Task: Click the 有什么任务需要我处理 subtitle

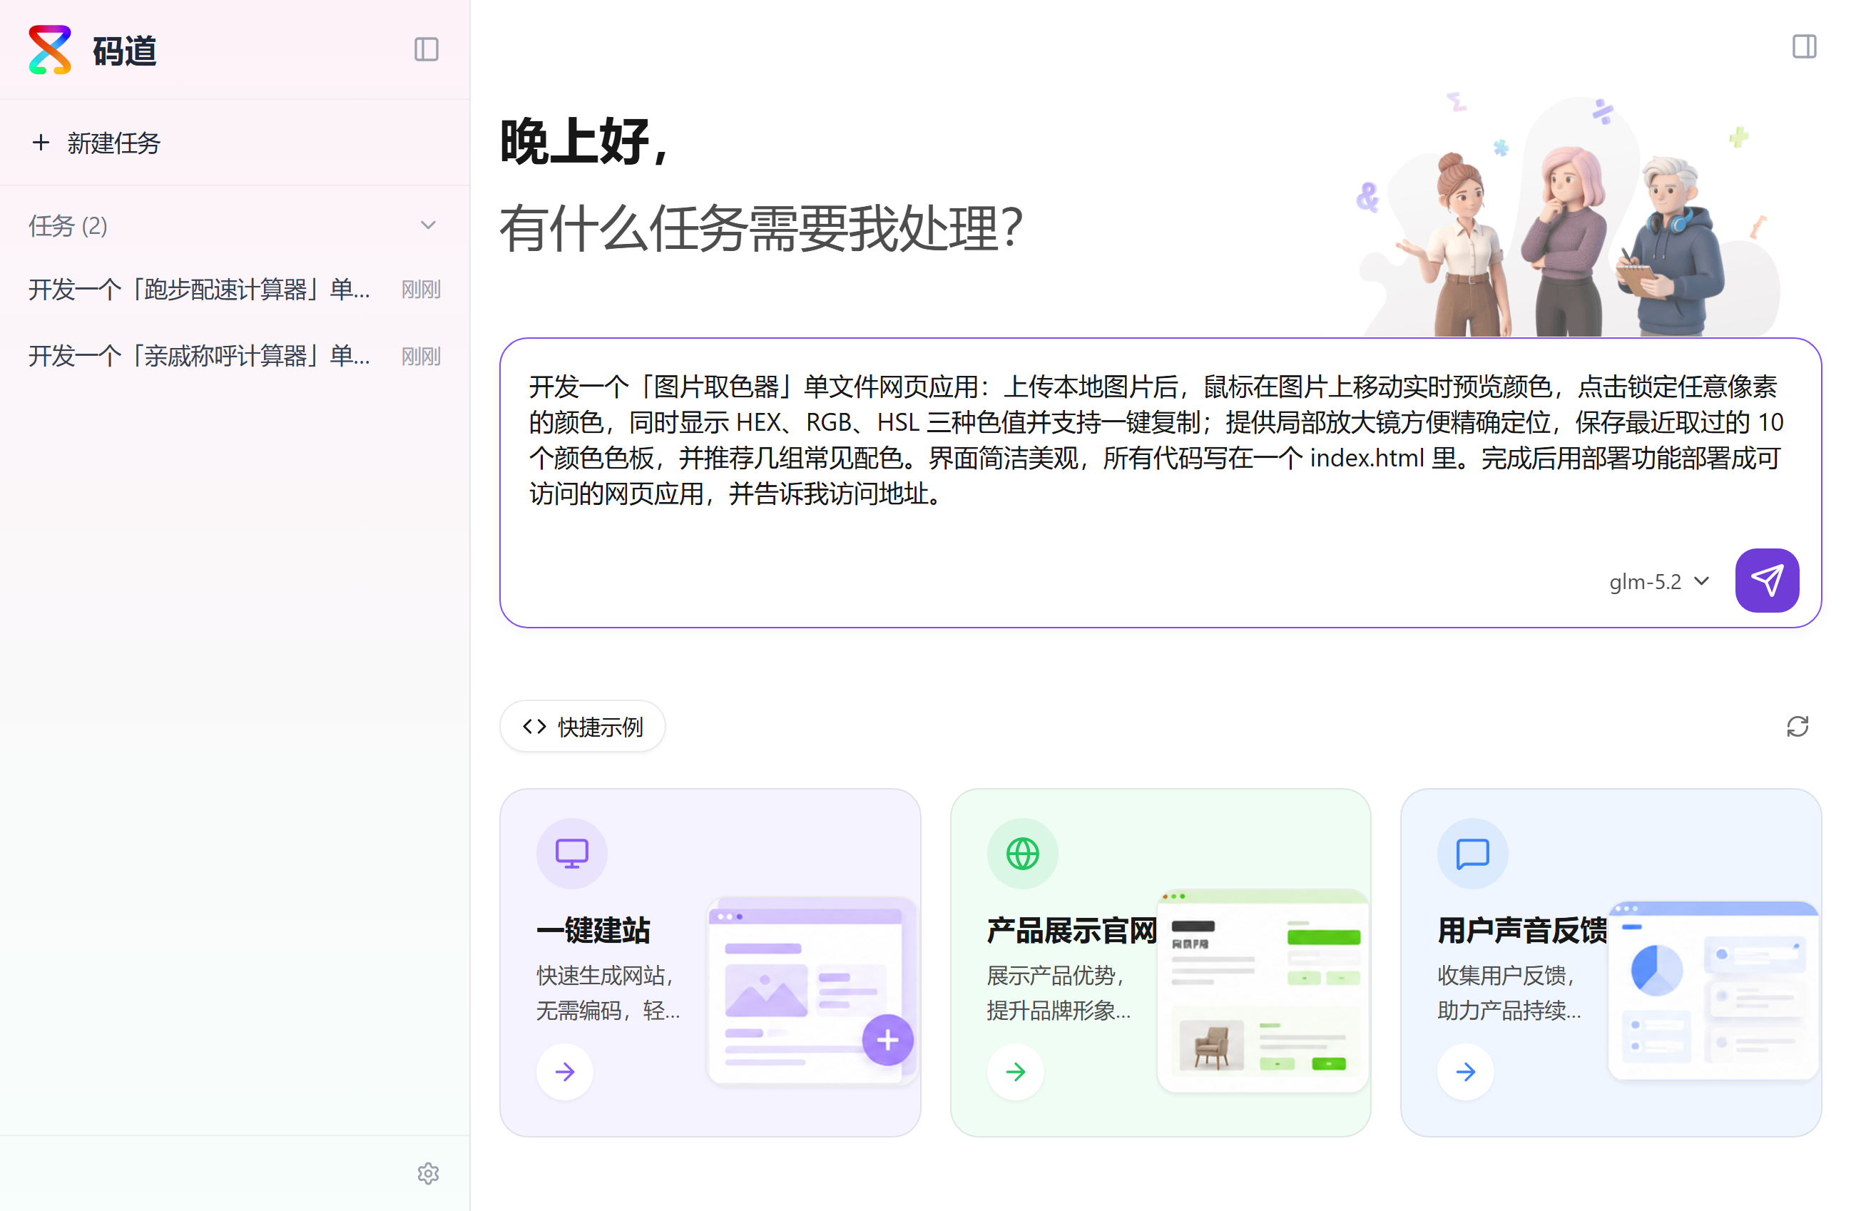Action: [x=761, y=229]
